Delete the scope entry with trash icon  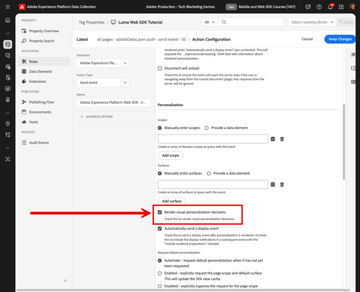point(282,139)
